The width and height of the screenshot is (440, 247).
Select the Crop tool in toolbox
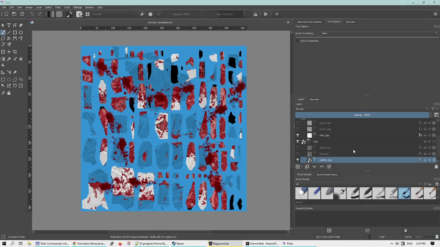pyautogui.click(x=15, y=52)
